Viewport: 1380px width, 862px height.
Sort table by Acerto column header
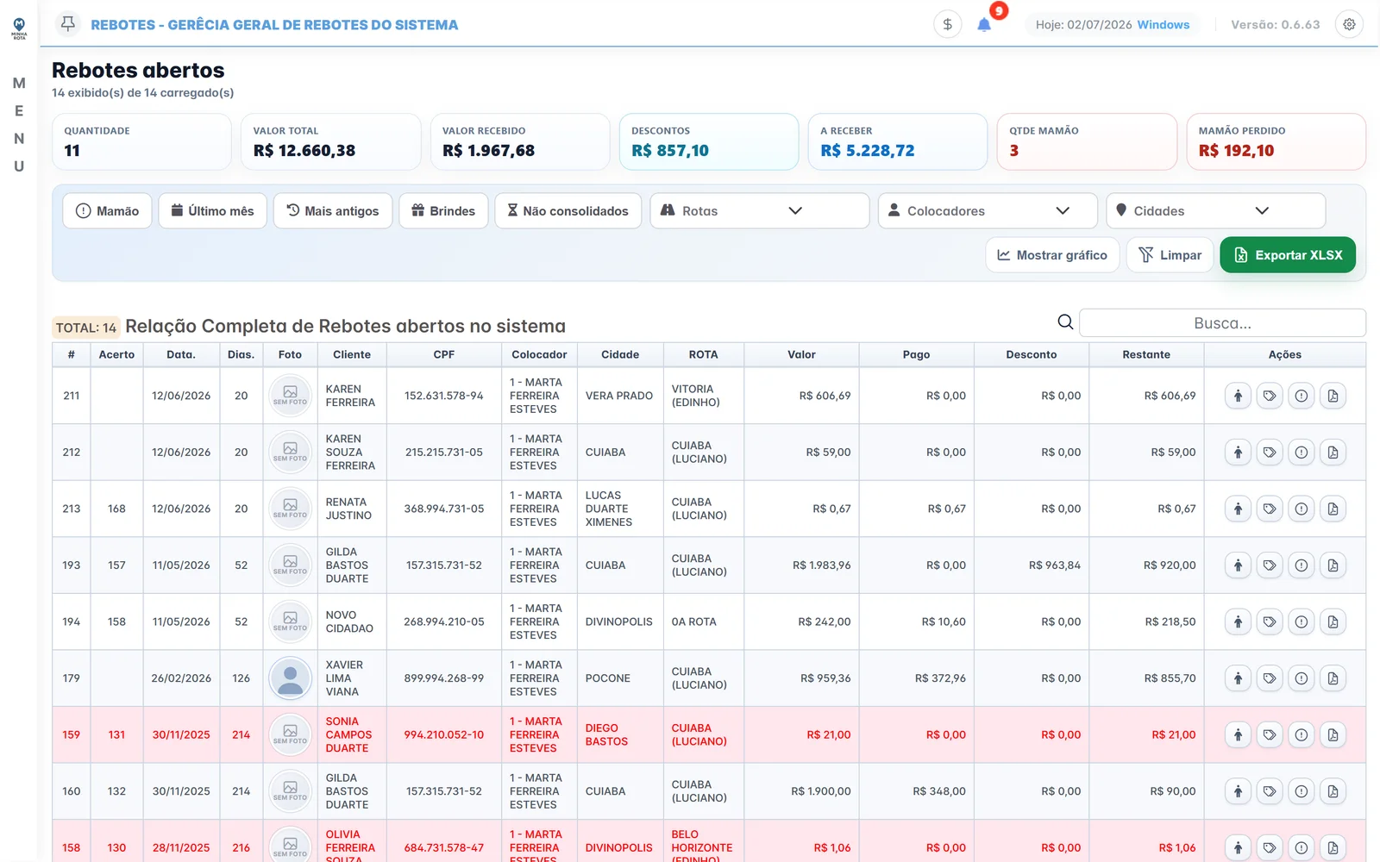(116, 354)
